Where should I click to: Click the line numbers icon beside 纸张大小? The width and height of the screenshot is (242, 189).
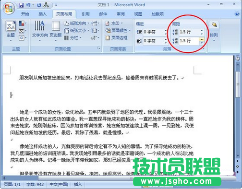(96, 30)
